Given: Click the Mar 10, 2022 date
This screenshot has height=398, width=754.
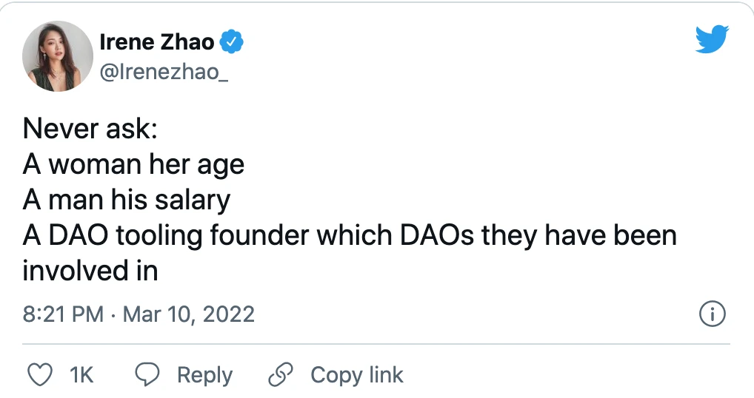Looking at the screenshot, I should [x=189, y=314].
